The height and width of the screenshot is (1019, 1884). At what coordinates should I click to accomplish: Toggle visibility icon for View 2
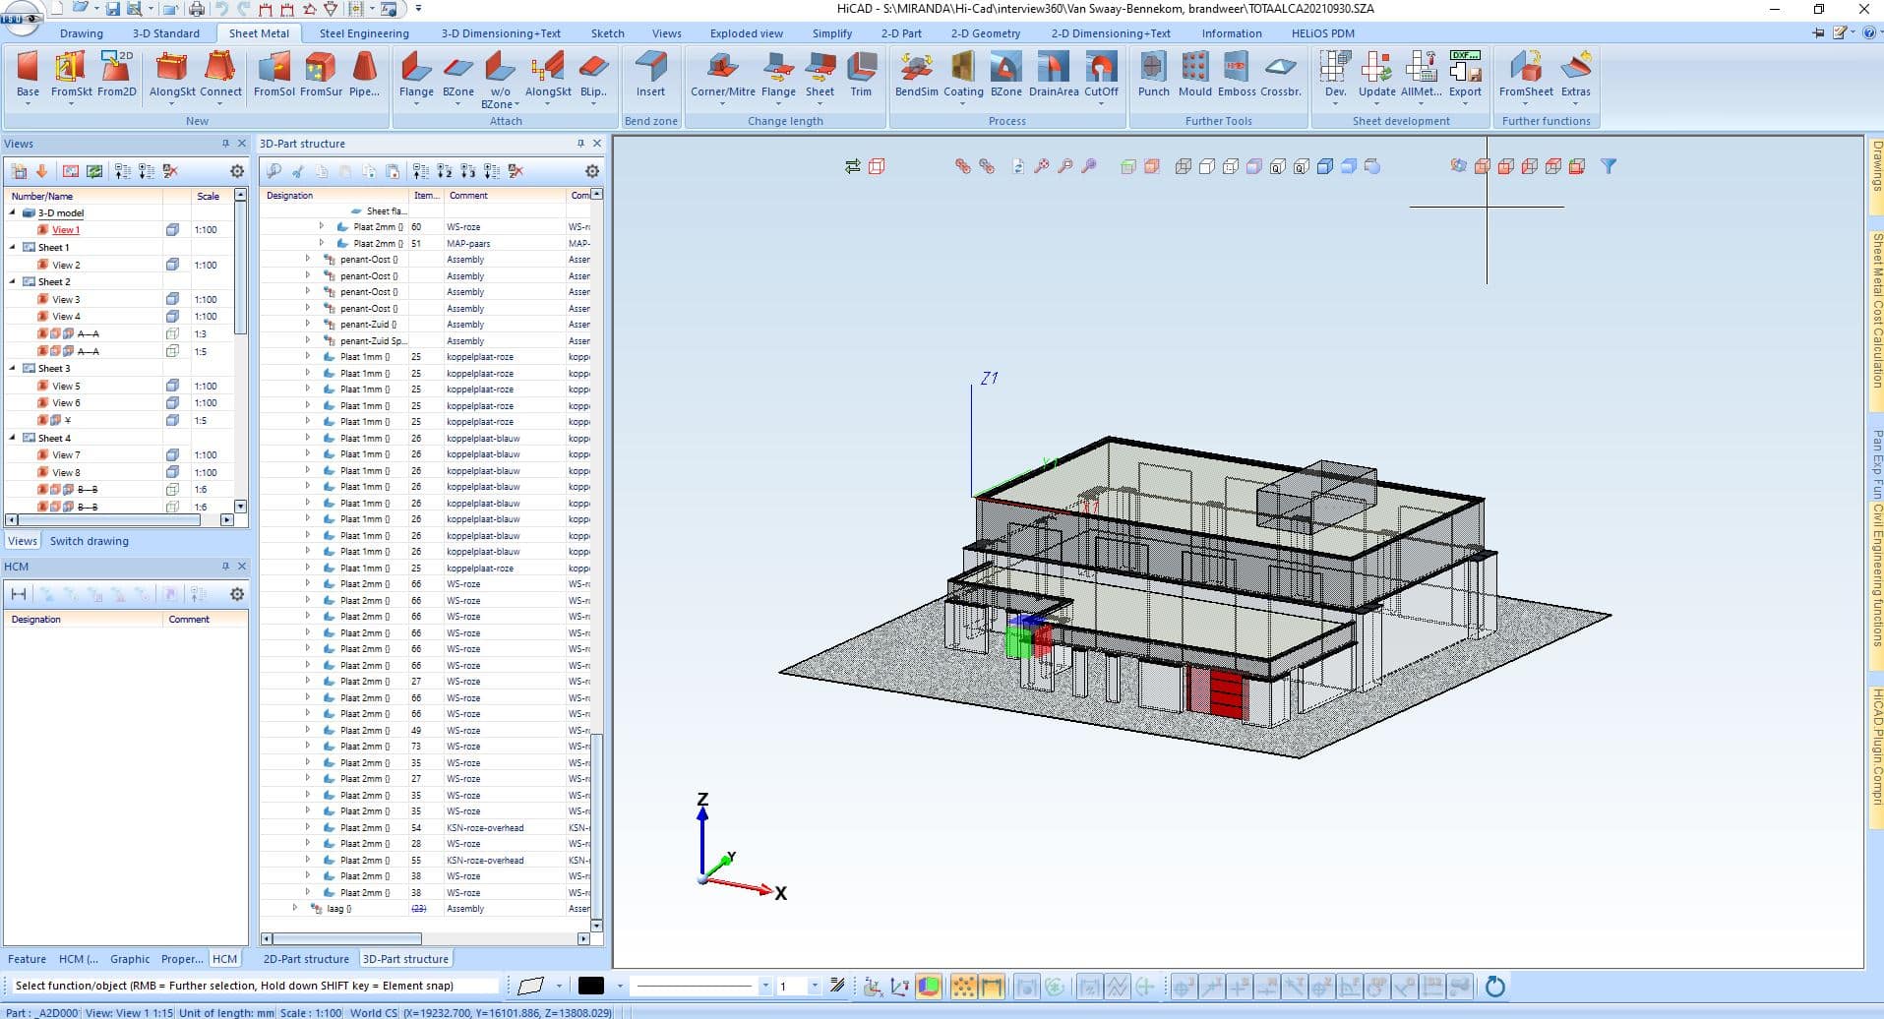tap(172, 265)
